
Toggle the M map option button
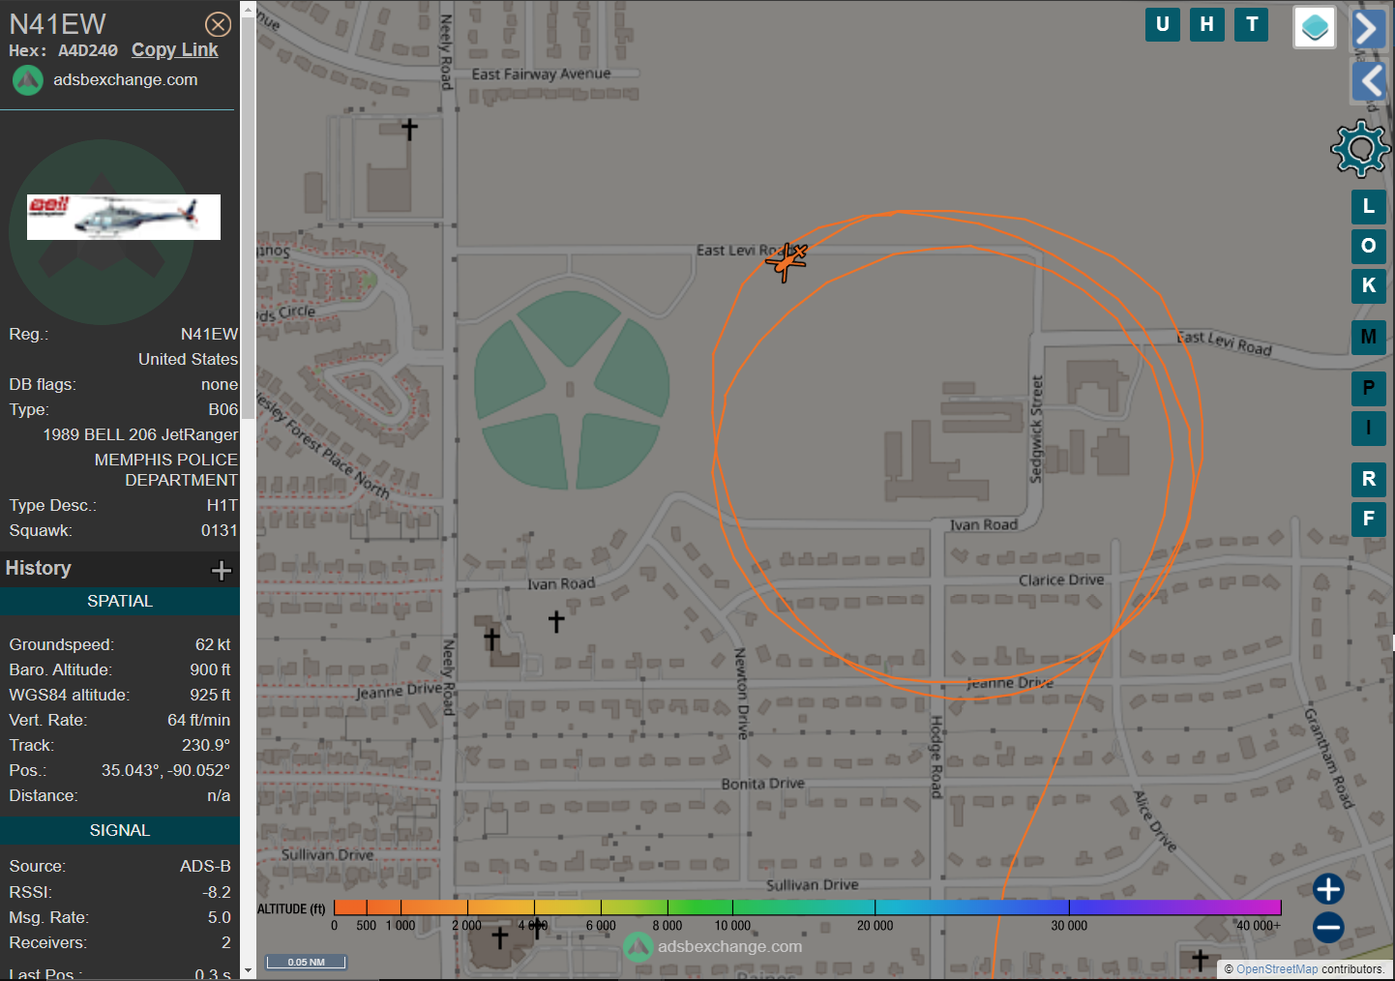coord(1369,337)
